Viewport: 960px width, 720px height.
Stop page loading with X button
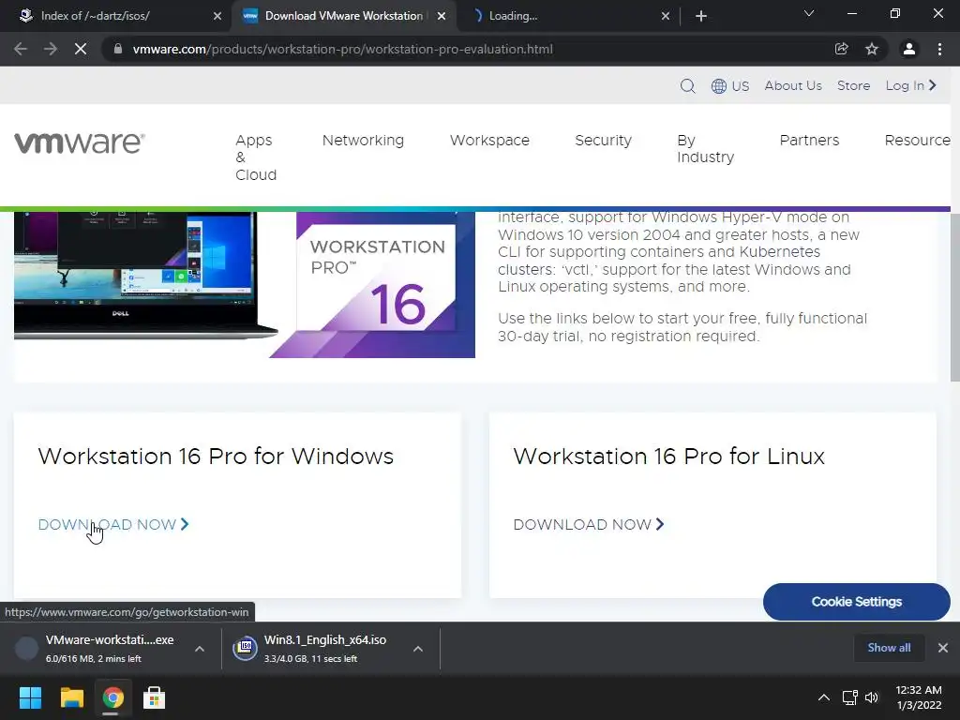click(81, 49)
